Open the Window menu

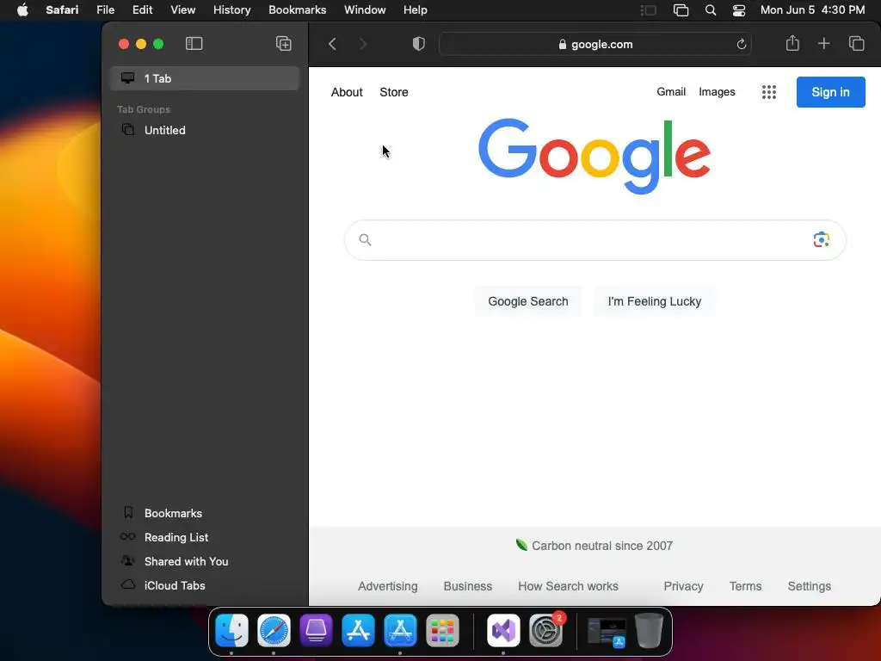coord(365,10)
